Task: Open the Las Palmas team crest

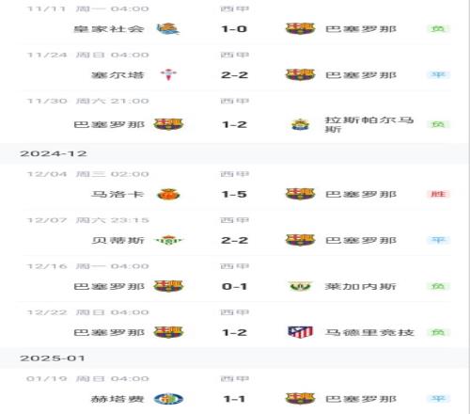Action: pyautogui.click(x=300, y=124)
